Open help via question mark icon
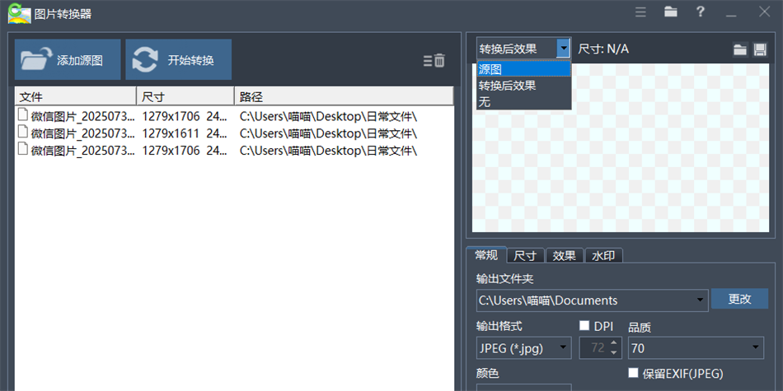This screenshot has height=391, width=783. (x=700, y=12)
